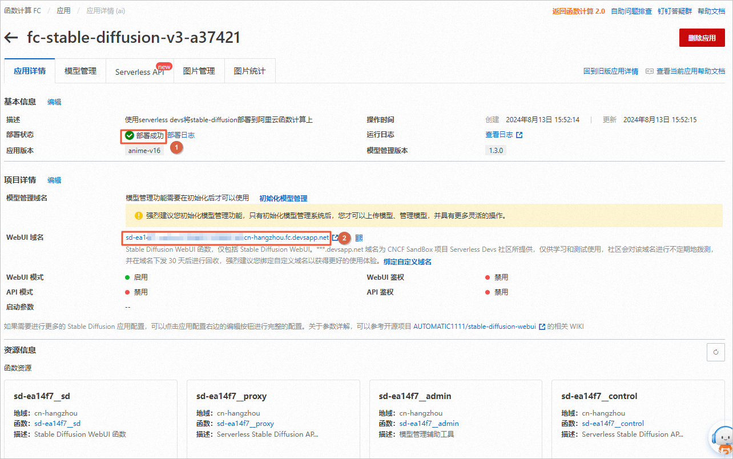
Task: Click 回到旧版应用详情 link
Action: (x=611, y=71)
